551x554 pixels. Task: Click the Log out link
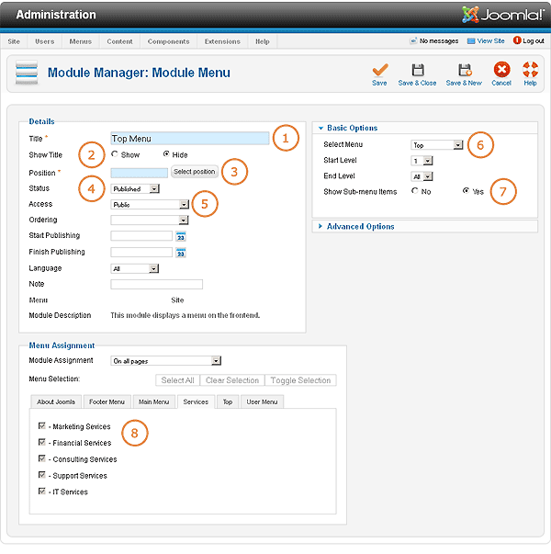[534, 41]
